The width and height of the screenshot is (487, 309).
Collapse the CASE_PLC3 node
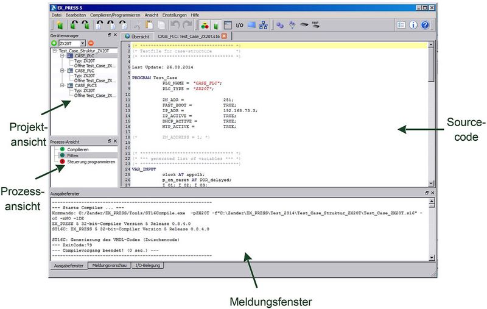[63, 85]
